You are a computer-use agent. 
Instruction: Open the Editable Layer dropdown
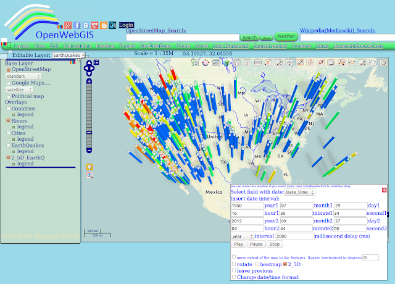pyautogui.click(x=69, y=55)
